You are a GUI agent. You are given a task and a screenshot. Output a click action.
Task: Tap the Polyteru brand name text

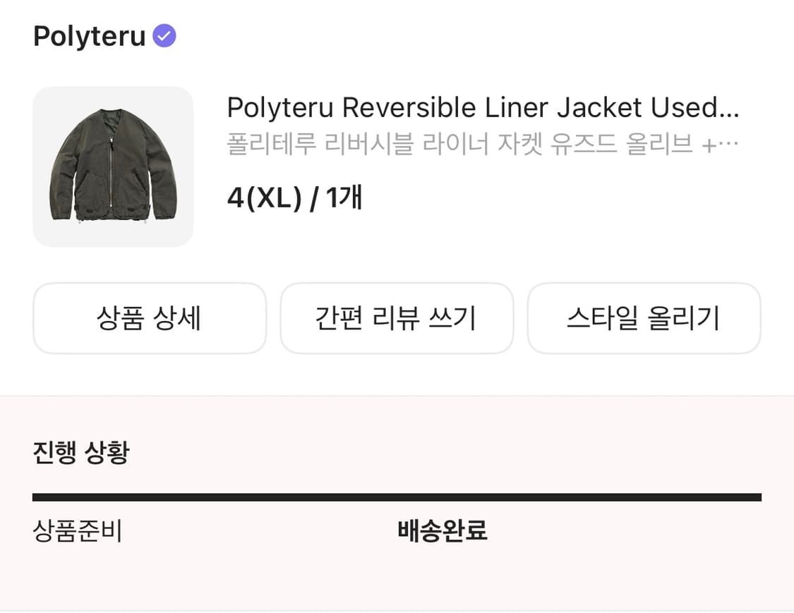(x=88, y=37)
